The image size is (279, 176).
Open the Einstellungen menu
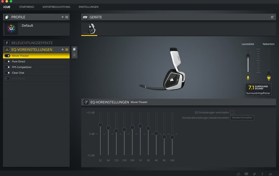tap(88, 7)
